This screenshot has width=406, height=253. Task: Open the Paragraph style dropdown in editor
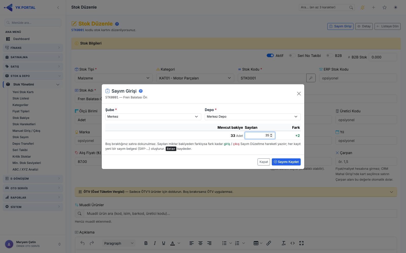119,243
